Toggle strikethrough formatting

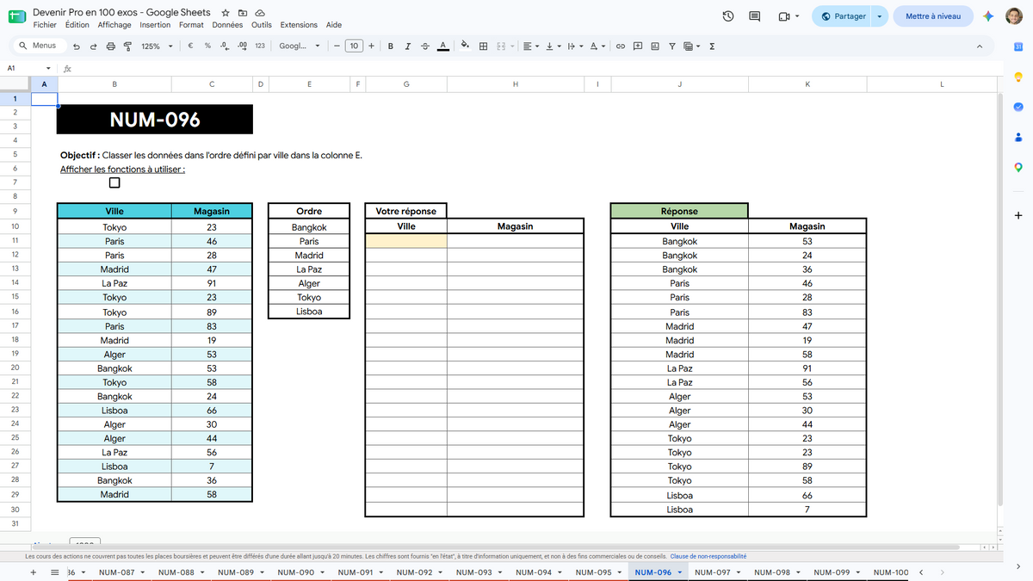[x=424, y=46]
